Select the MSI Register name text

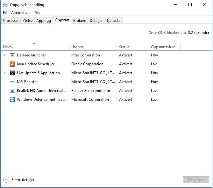[x=27, y=82]
